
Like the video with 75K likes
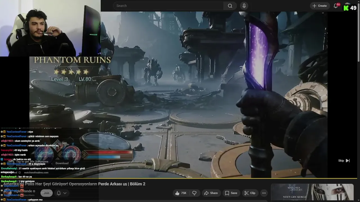pyautogui.click(x=181, y=193)
